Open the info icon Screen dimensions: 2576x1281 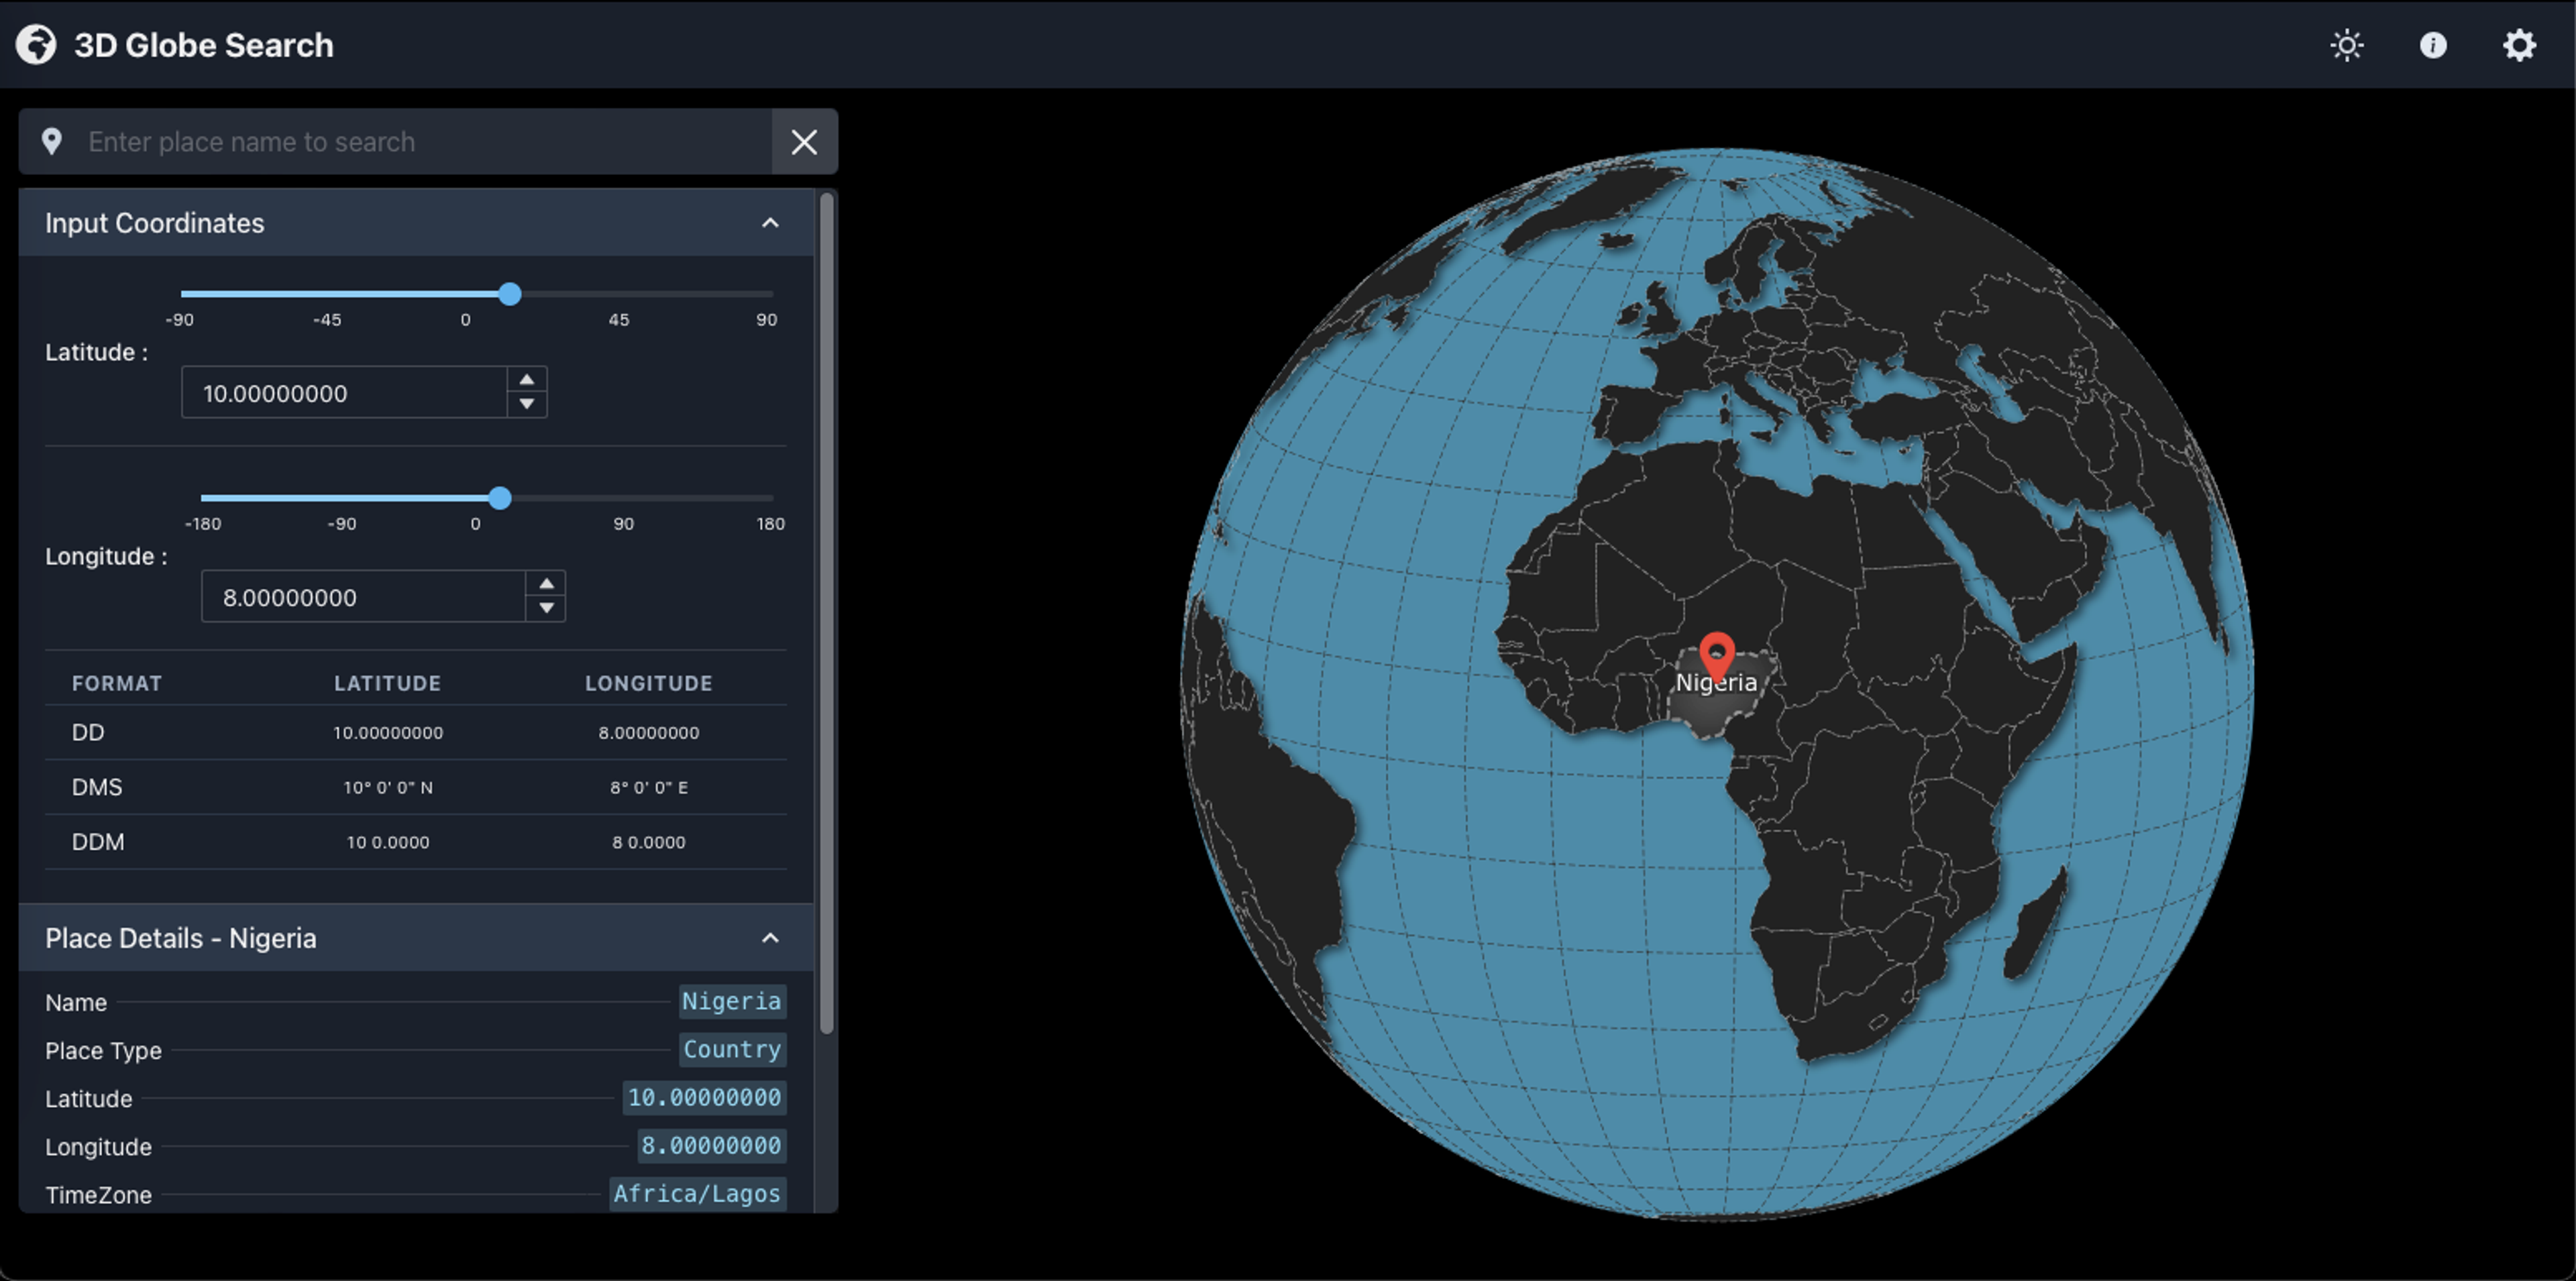(2433, 45)
